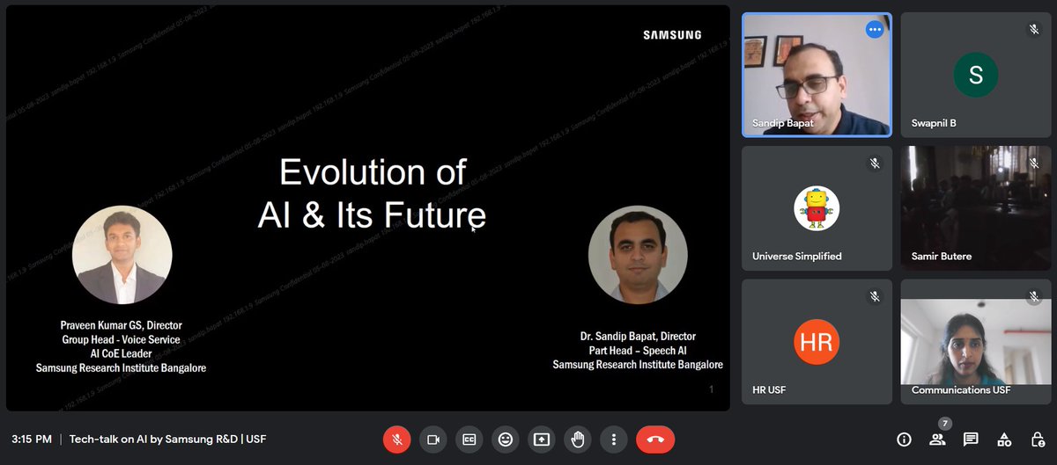Click the robot avatar of Universe Simplified
This screenshot has height=465, width=1057.
point(817,208)
